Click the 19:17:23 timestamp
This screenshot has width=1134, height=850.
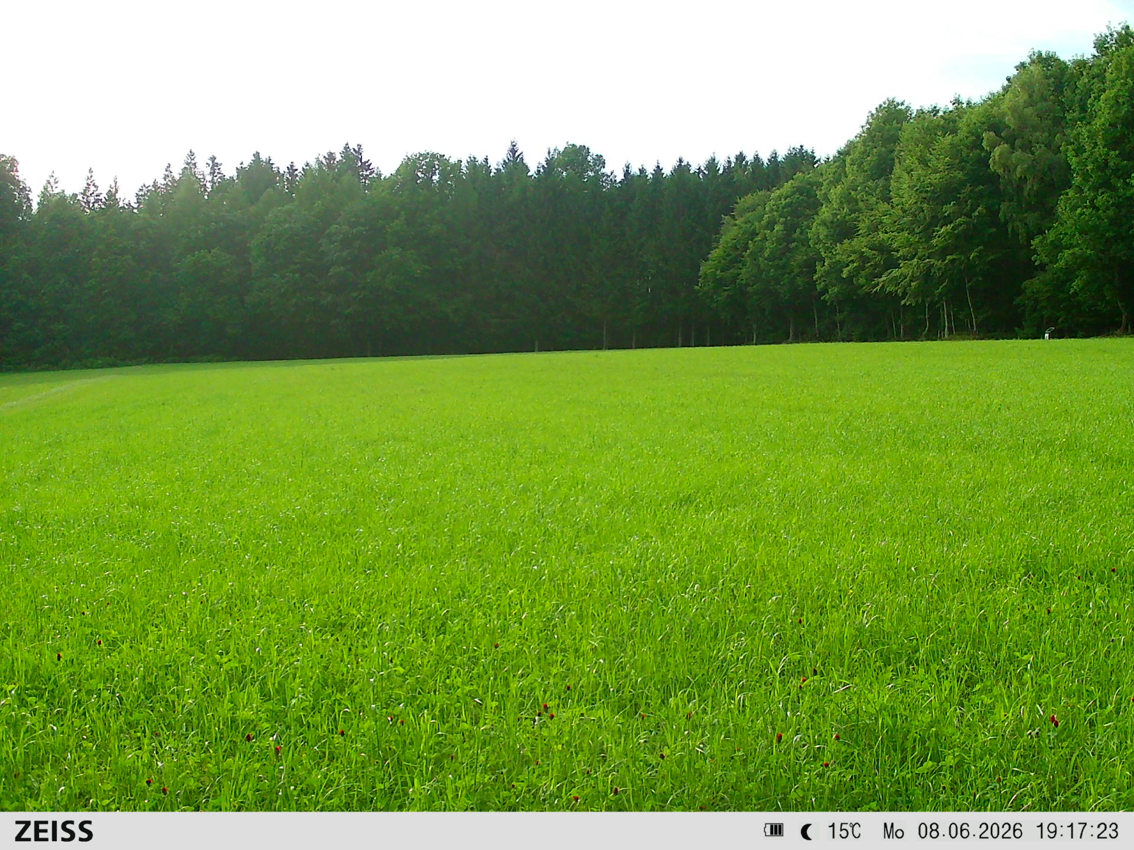click(1077, 831)
